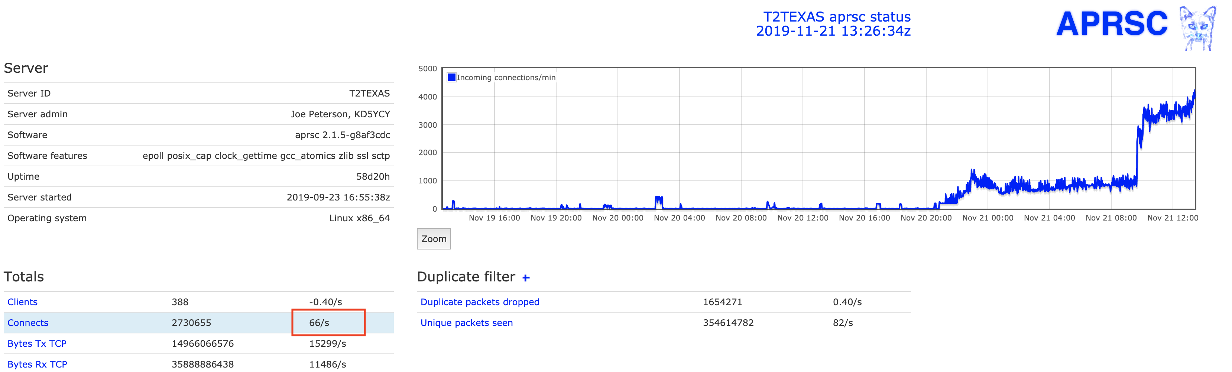Open the Bytes Tx TCP link
The height and width of the screenshot is (372, 1232).
[x=37, y=343]
